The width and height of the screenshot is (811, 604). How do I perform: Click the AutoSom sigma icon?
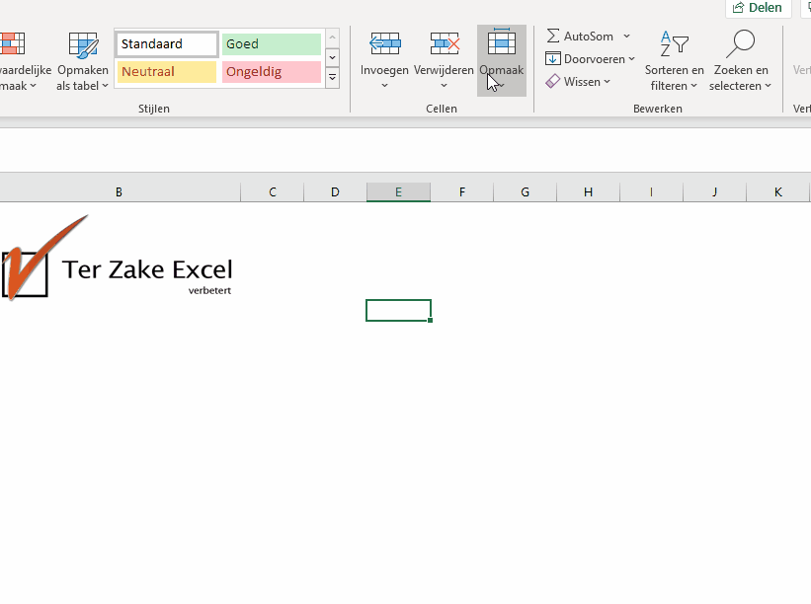(x=553, y=37)
